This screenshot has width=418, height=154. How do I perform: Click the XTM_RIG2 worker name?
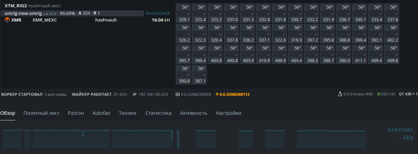pos(16,6)
